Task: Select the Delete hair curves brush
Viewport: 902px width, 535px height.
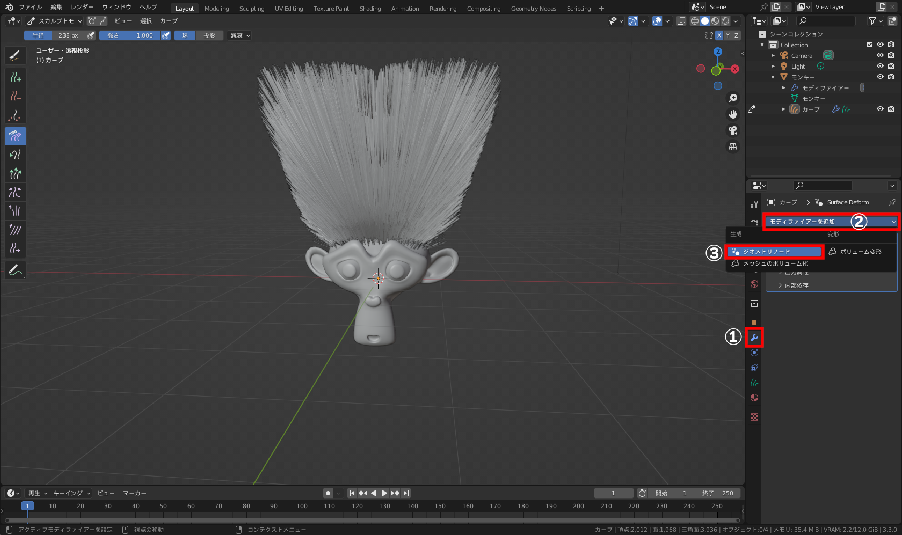Action: pos(15,97)
